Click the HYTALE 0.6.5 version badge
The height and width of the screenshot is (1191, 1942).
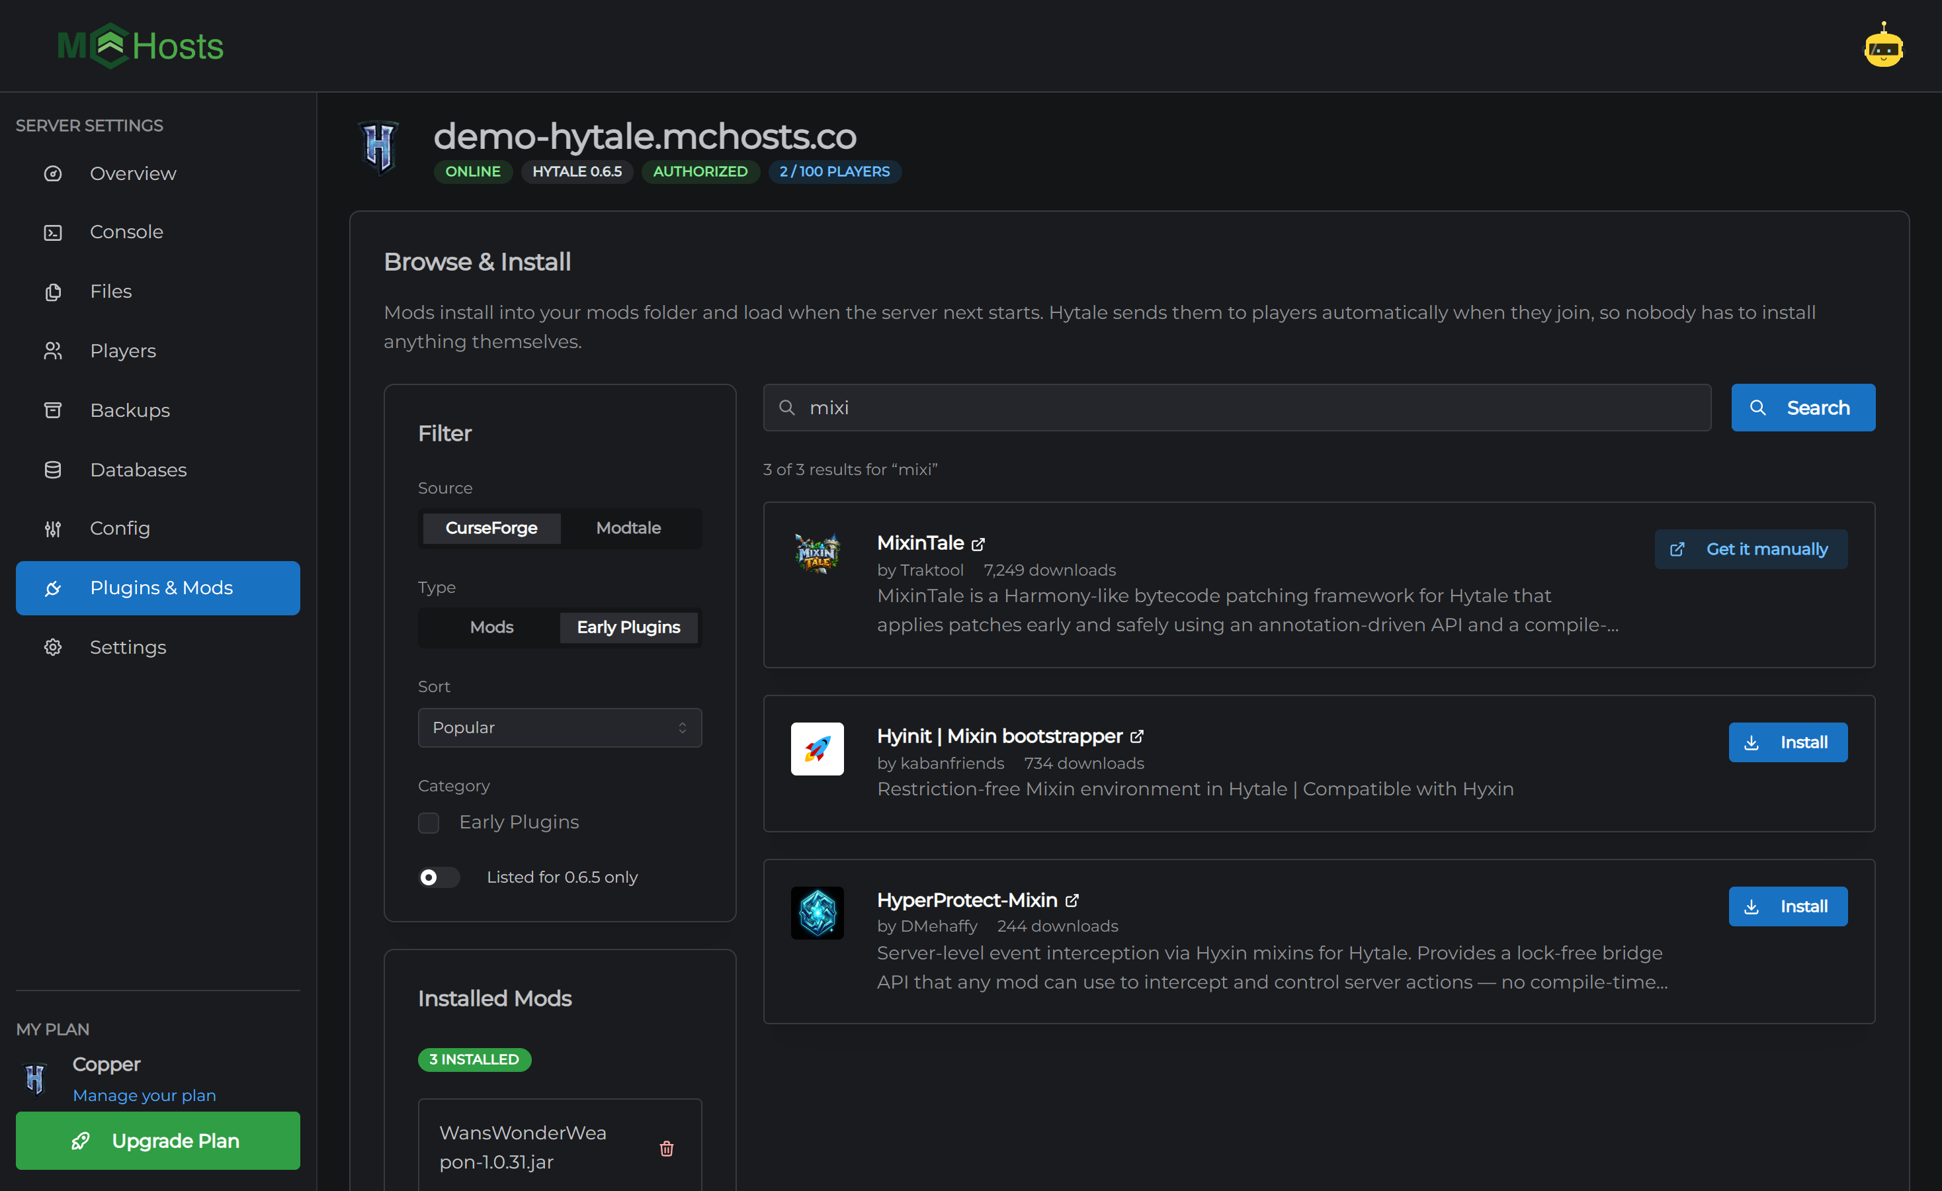point(577,172)
